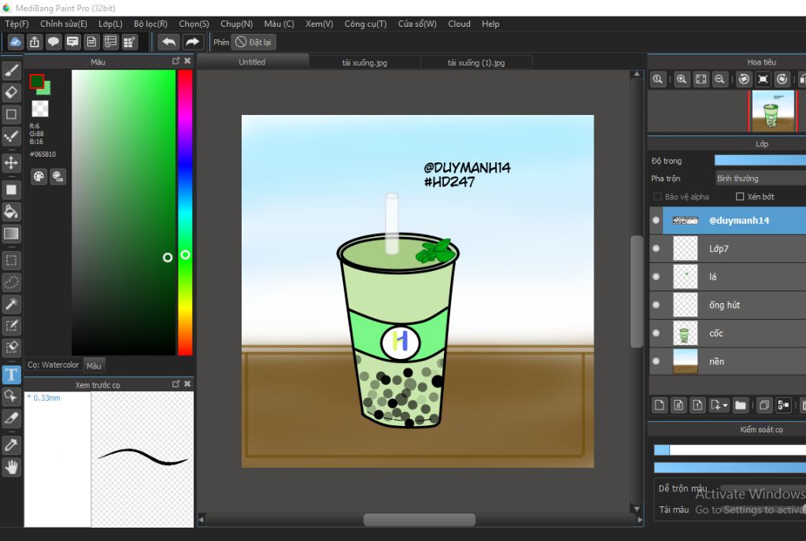Open the add-layer dropdown arrow
The height and width of the screenshot is (541, 806).
tap(725, 406)
